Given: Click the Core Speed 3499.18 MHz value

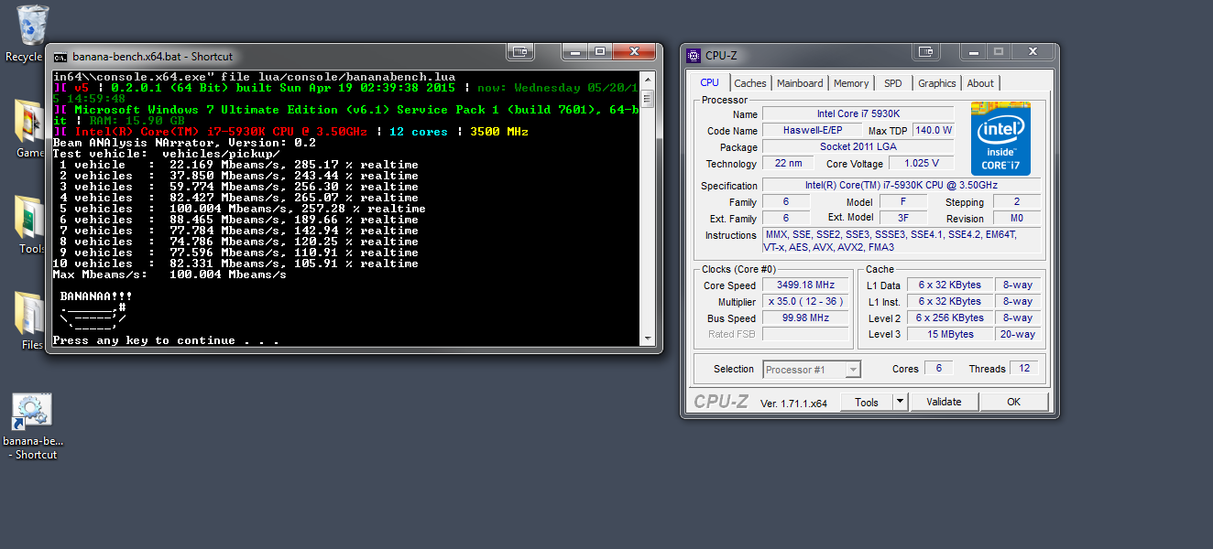Looking at the screenshot, I should tap(805, 285).
